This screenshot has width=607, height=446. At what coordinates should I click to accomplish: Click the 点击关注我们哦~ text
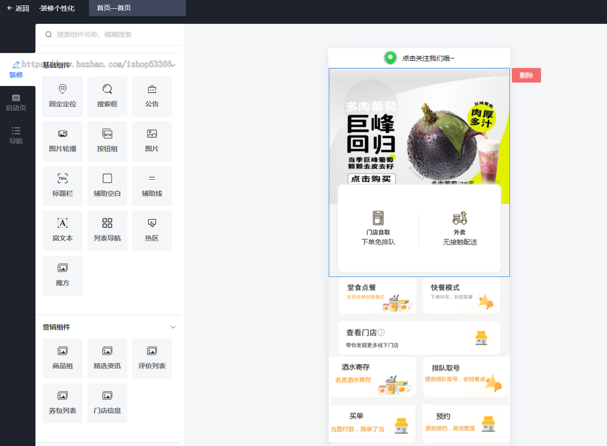428,58
